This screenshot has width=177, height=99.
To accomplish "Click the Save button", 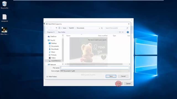I will (111, 76).
